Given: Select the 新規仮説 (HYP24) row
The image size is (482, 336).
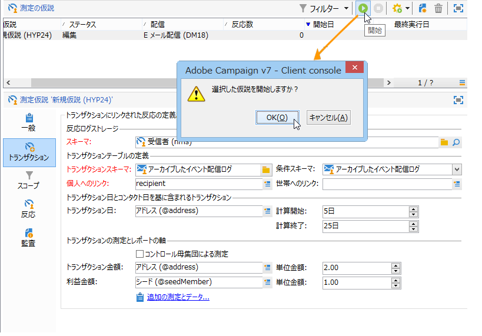Looking at the screenshot, I should click(235, 35).
